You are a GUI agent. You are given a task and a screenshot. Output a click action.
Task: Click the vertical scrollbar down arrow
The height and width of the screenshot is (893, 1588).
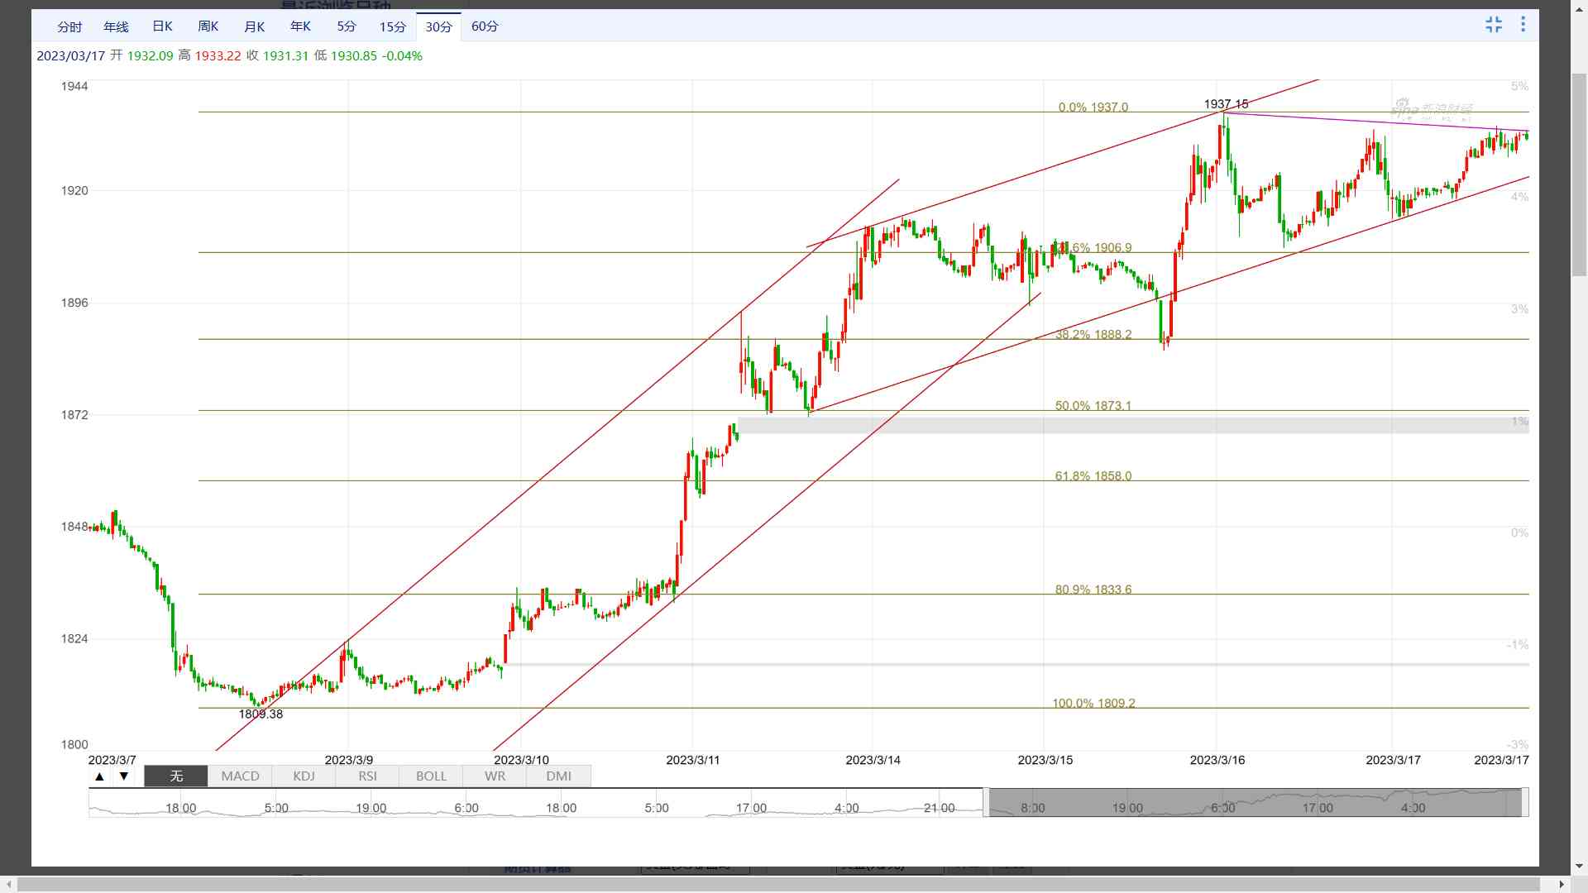coord(1579,867)
